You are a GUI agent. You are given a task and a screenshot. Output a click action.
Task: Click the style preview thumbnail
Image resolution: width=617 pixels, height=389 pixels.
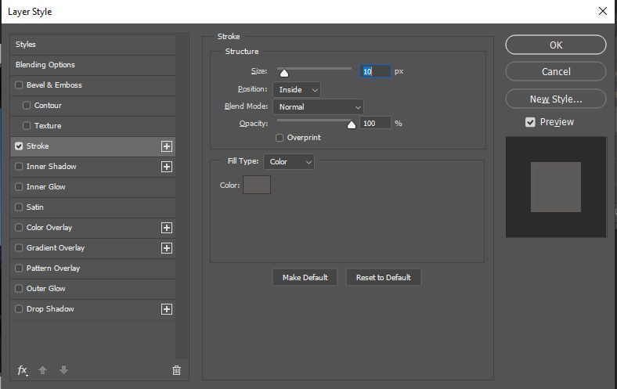pos(556,187)
